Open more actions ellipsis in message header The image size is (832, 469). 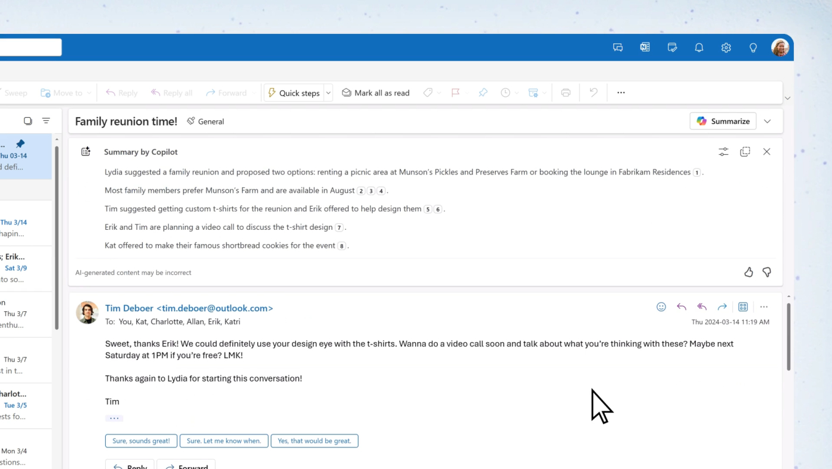764,307
